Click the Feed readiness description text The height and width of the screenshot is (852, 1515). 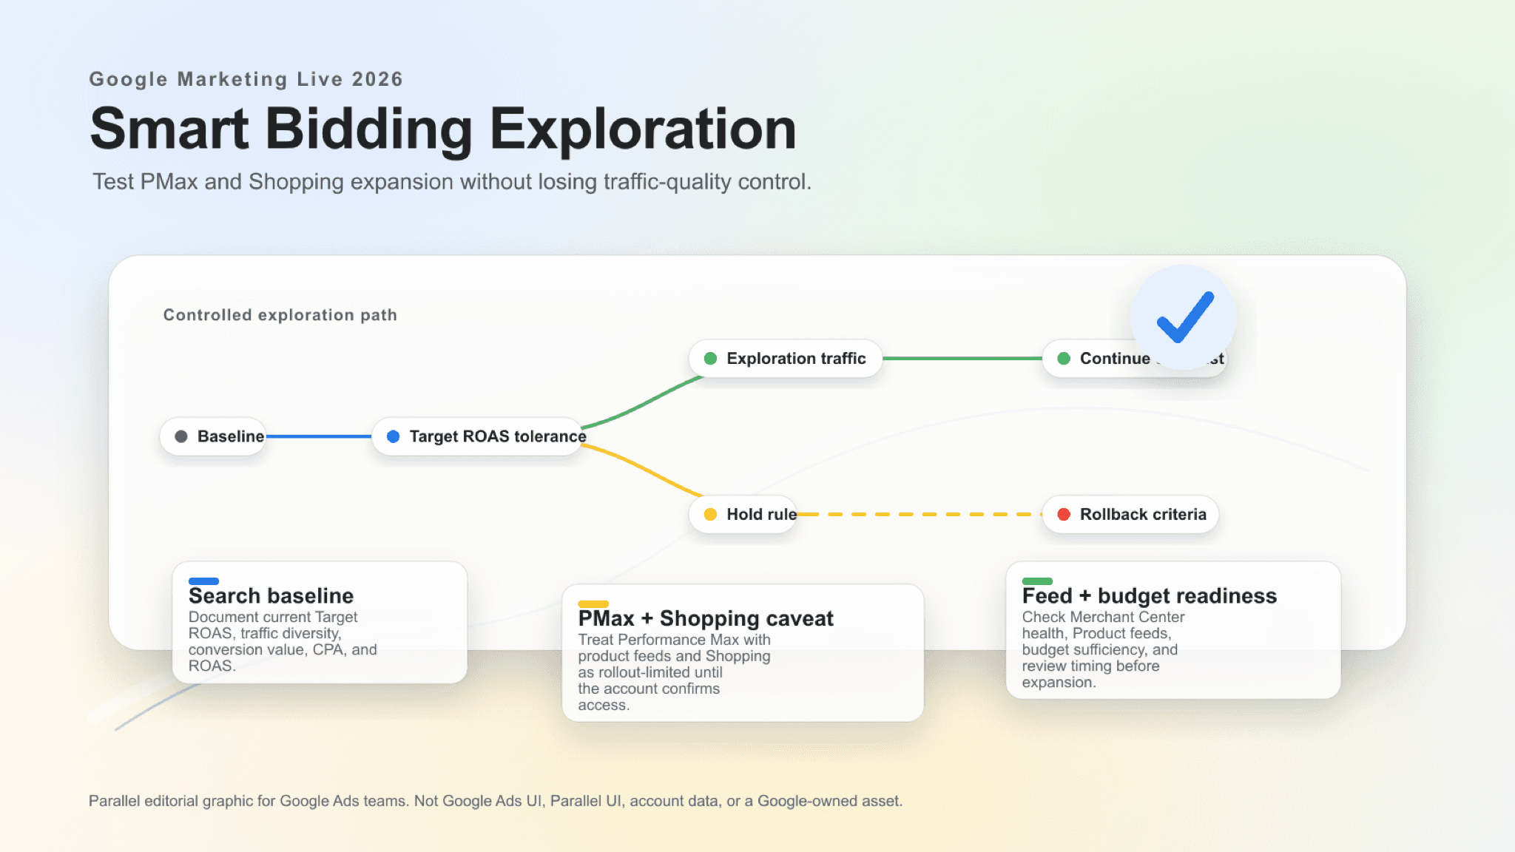click(1103, 649)
